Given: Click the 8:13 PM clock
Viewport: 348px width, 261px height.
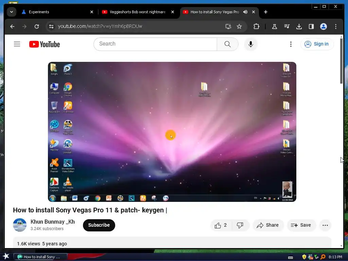Looking at the screenshot, I should [335, 257].
